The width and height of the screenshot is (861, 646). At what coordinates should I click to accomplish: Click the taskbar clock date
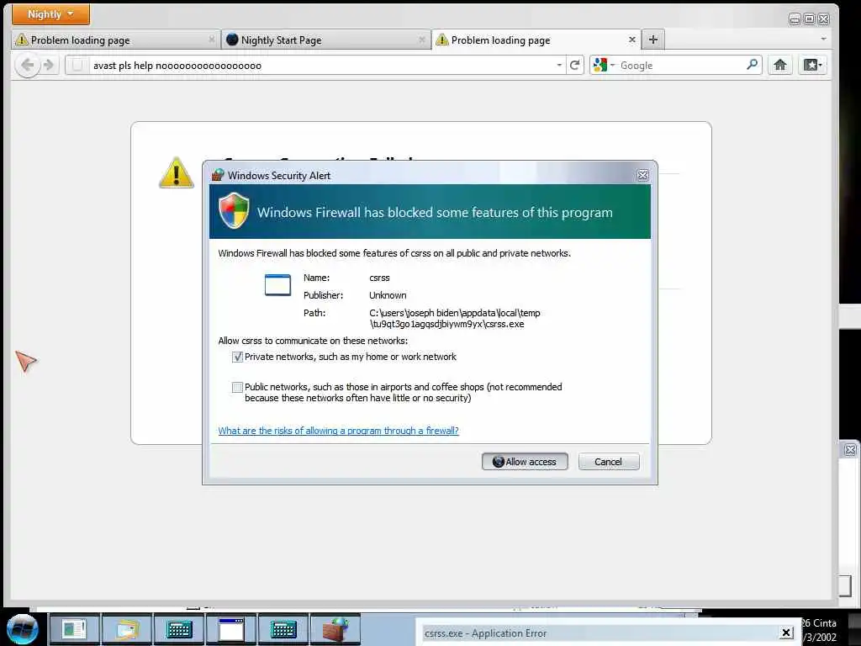(819, 630)
